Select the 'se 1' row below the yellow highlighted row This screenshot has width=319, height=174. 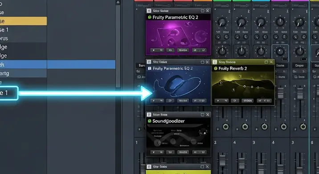(x=24, y=30)
